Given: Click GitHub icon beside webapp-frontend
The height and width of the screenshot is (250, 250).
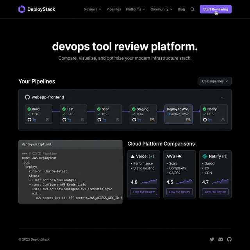Looking at the screenshot, I should click(x=27, y=97).
